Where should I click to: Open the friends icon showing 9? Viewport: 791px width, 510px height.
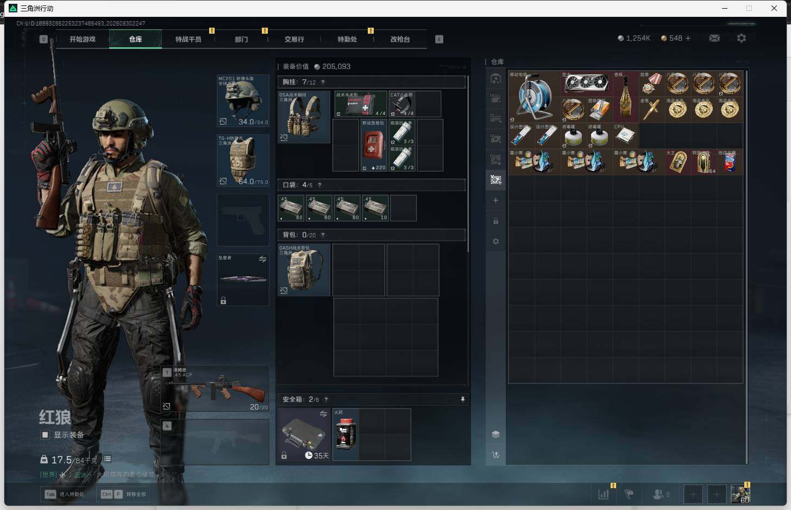coord(661,494)
